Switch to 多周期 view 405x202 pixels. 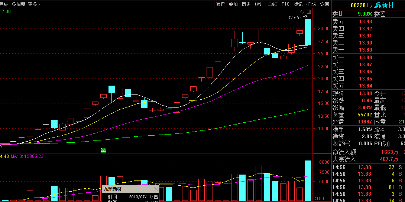(18, 4)
